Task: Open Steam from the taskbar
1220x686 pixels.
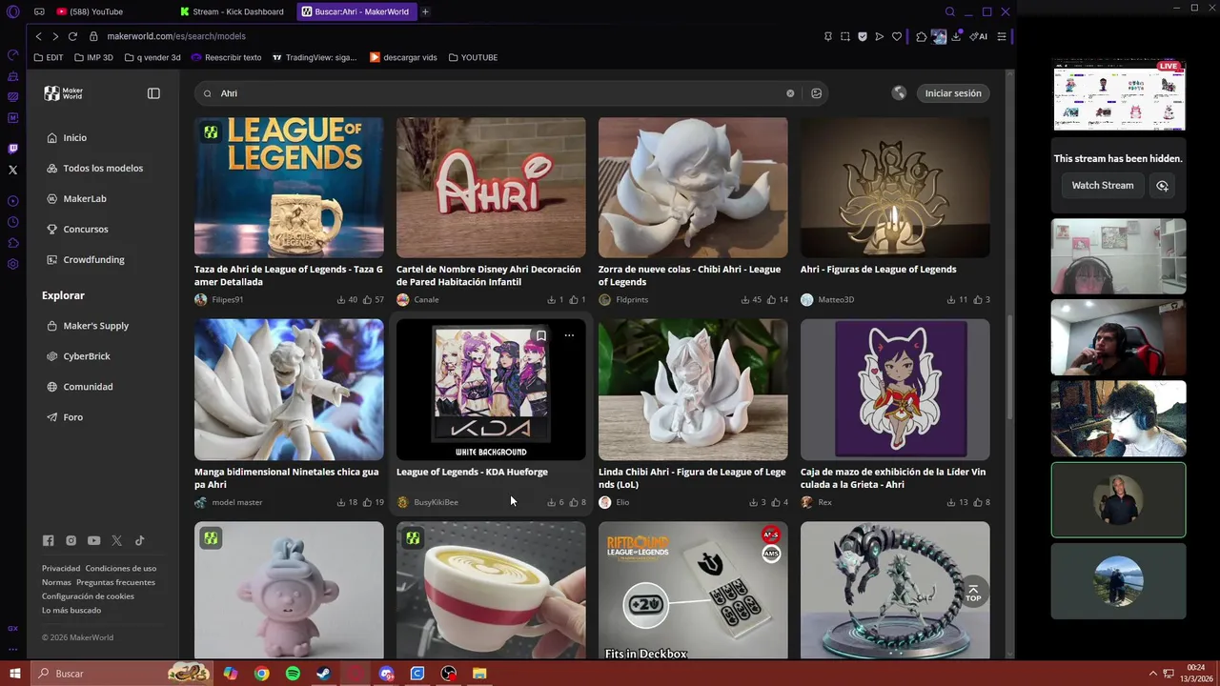Action: click(324, 674)
